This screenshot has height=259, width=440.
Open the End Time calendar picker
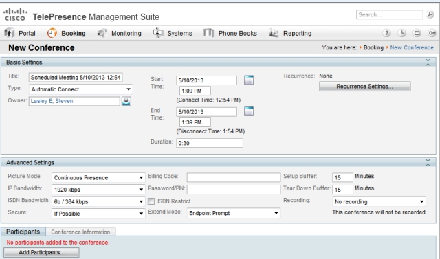tap(249, 111)
